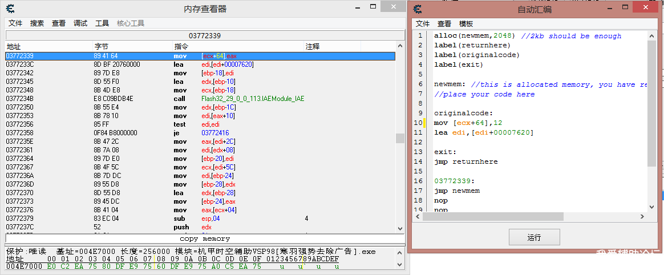
Task: Select row 03772358 je 03772416
Action: 200,133
